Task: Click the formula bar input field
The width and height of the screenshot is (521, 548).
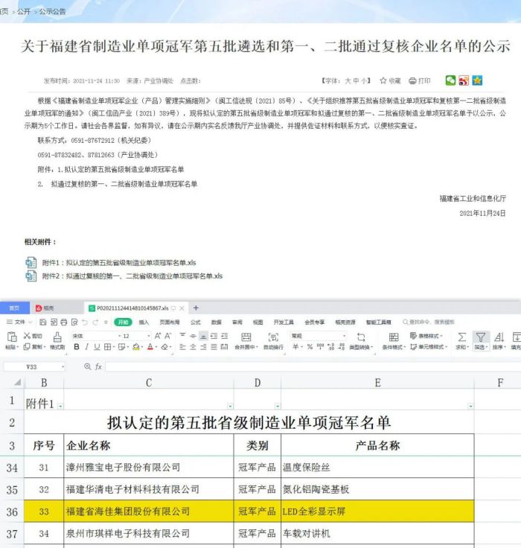Action: [298, 366]
